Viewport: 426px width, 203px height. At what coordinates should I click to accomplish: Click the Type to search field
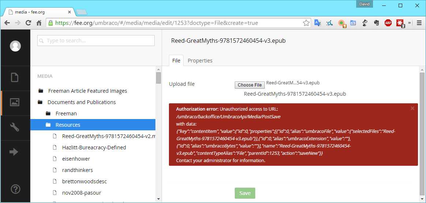coord(96,41)
